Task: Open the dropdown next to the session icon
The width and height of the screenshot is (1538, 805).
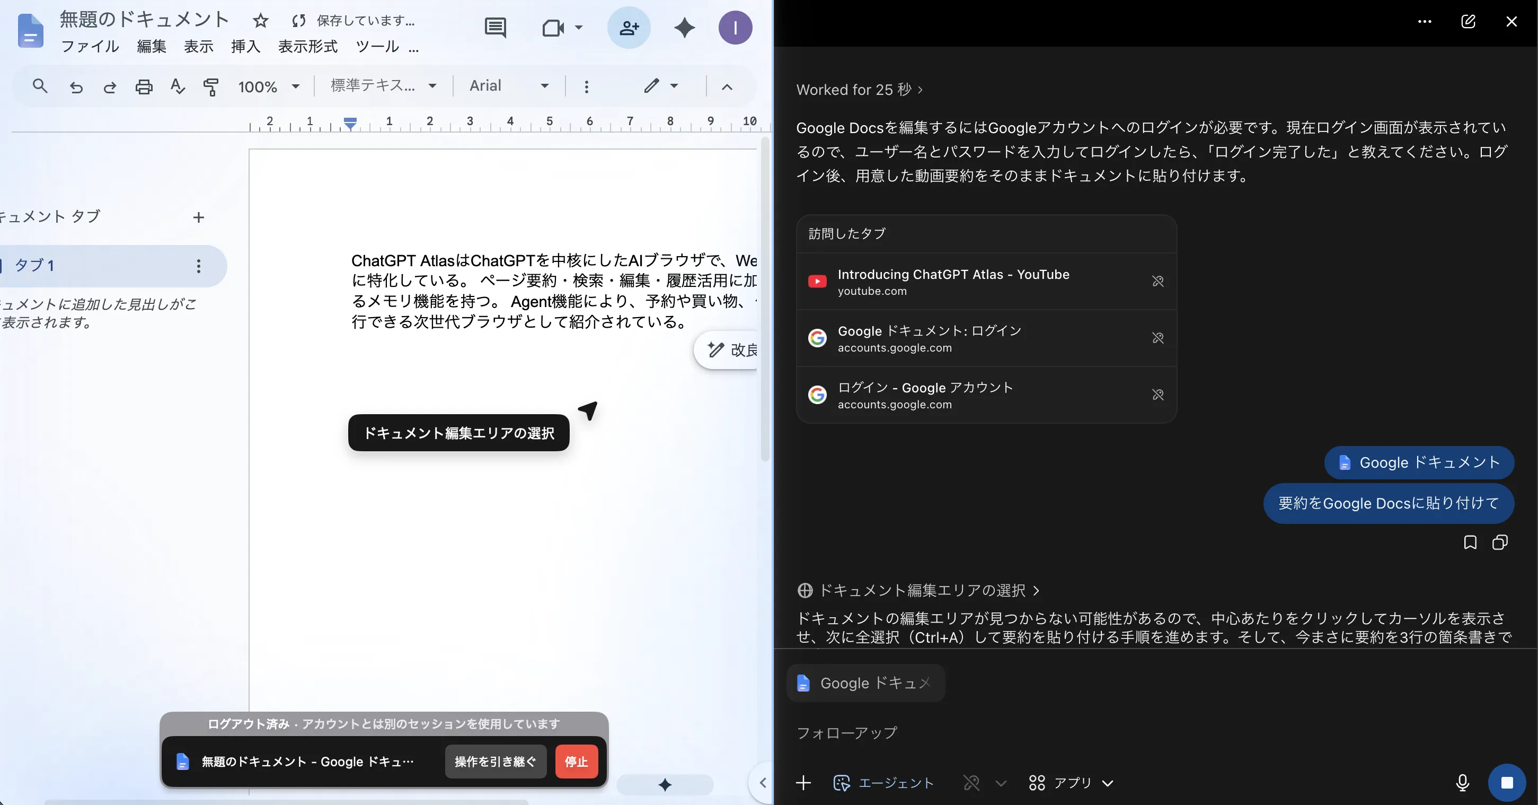Action: coord(1001,783)
